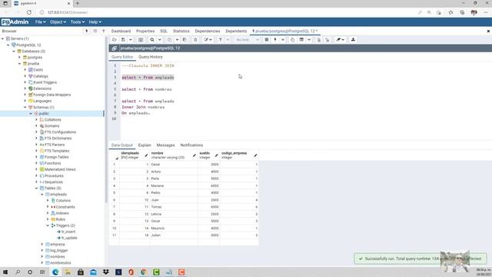Click the Find magnifier icon

(152, 39)
